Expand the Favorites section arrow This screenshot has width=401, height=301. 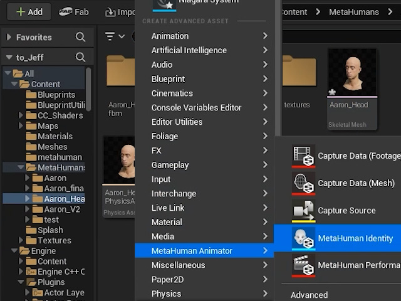(x=9, y=37)
